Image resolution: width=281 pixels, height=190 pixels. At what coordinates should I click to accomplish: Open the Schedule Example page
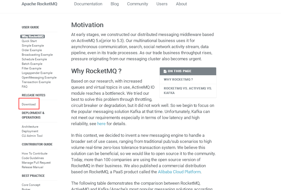[34, 59]
